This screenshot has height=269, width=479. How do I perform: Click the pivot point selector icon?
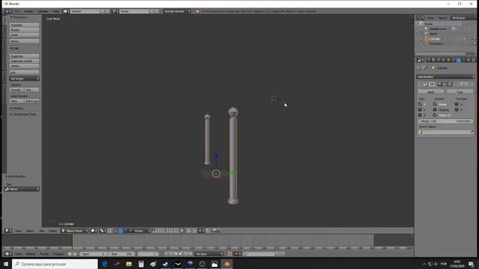[x=103, y=231]
